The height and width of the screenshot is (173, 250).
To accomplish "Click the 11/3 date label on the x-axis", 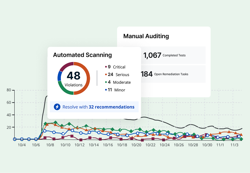I will tap(234, 145).
